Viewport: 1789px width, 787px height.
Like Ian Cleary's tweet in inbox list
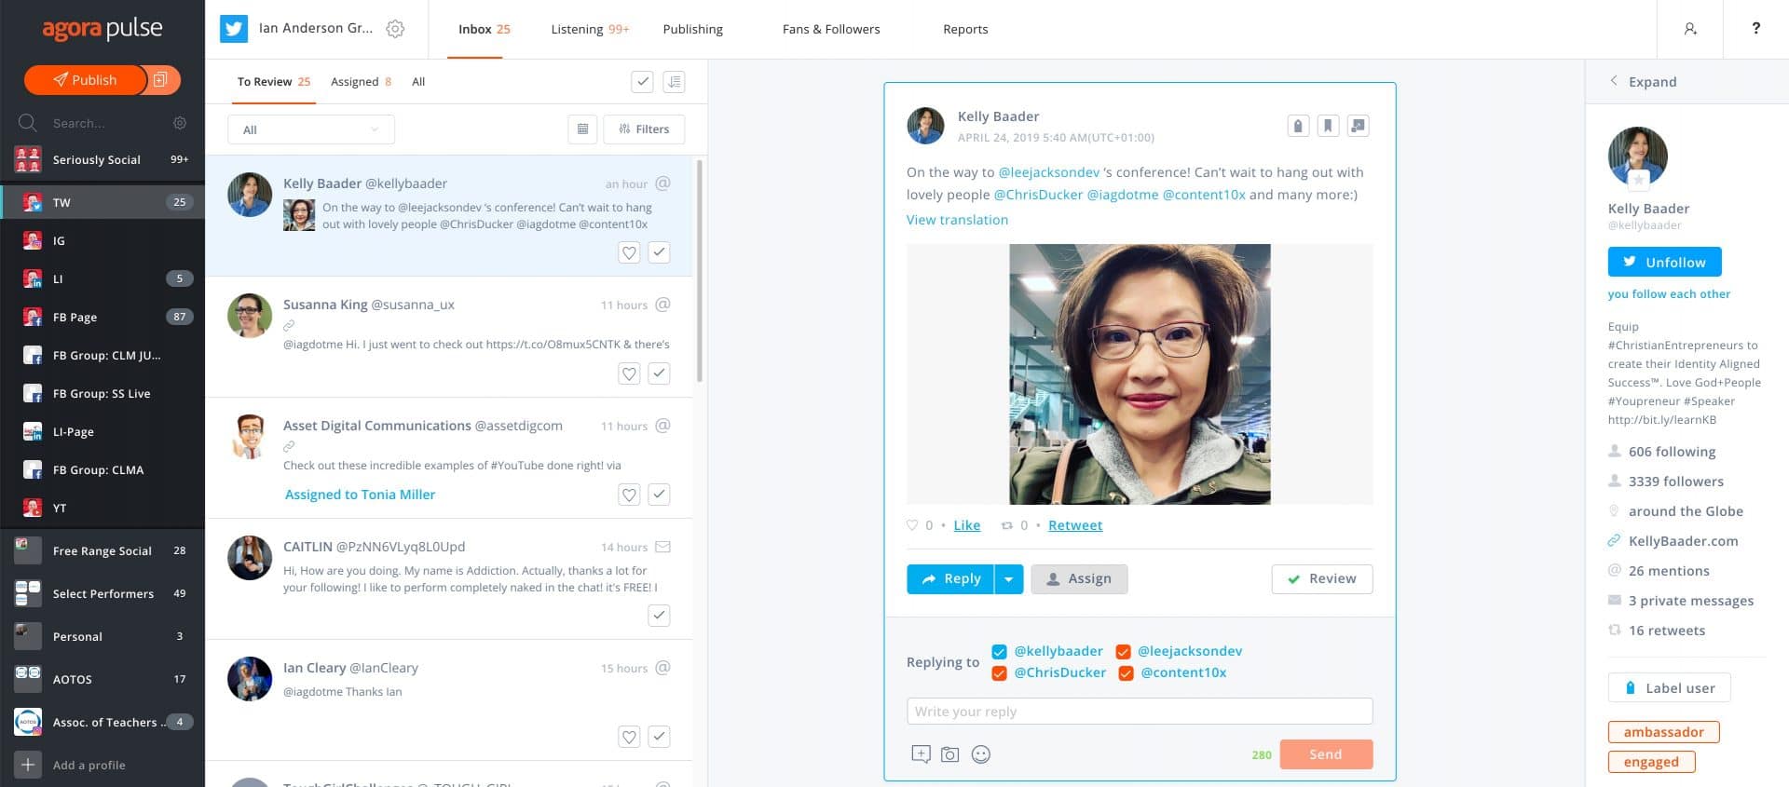pos(629,737)
